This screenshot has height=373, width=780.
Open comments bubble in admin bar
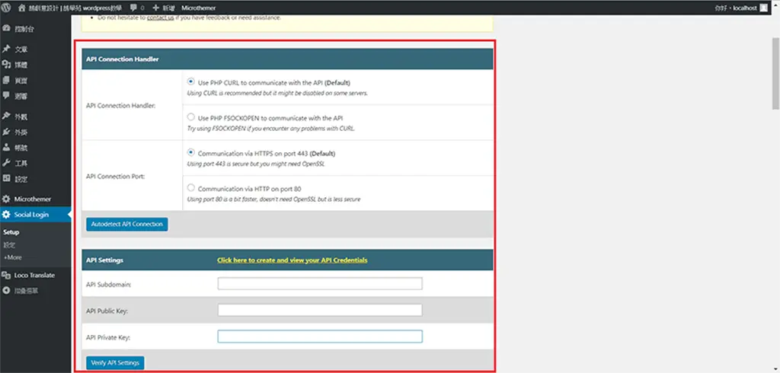coord(133,8)
